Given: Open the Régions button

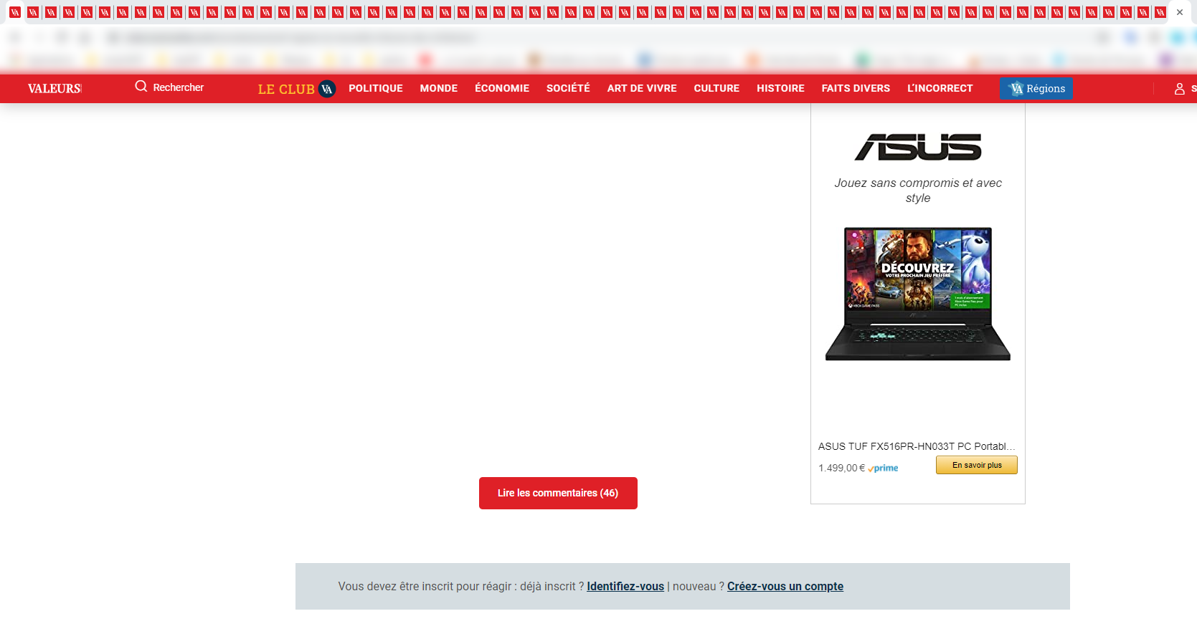Looking at the screenshot, I should point(1036,89).
